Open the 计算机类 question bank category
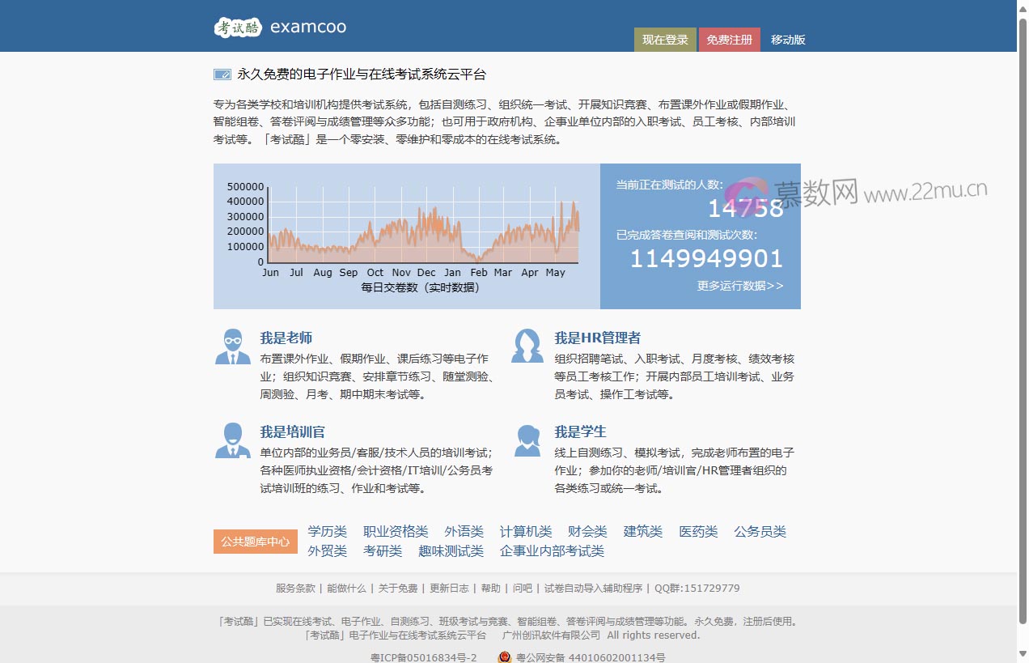 [x=525, y=531]
